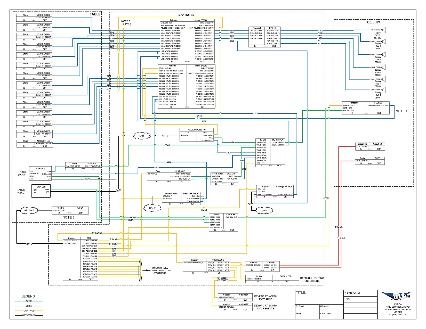Select the Crestron CP2E block header
Screen dimensions: 426x329
tap(80, 238)
